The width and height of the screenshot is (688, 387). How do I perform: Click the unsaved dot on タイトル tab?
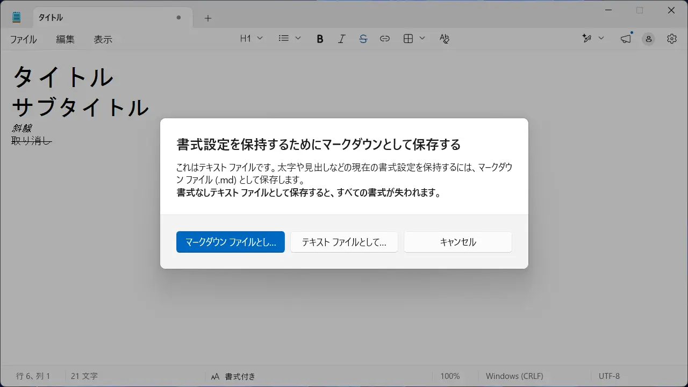click(x=178, y=18)
